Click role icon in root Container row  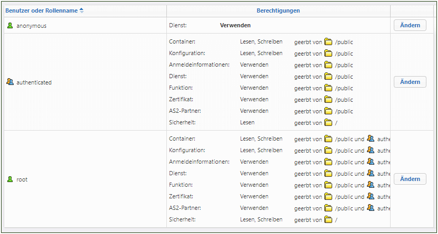[371, 139]
